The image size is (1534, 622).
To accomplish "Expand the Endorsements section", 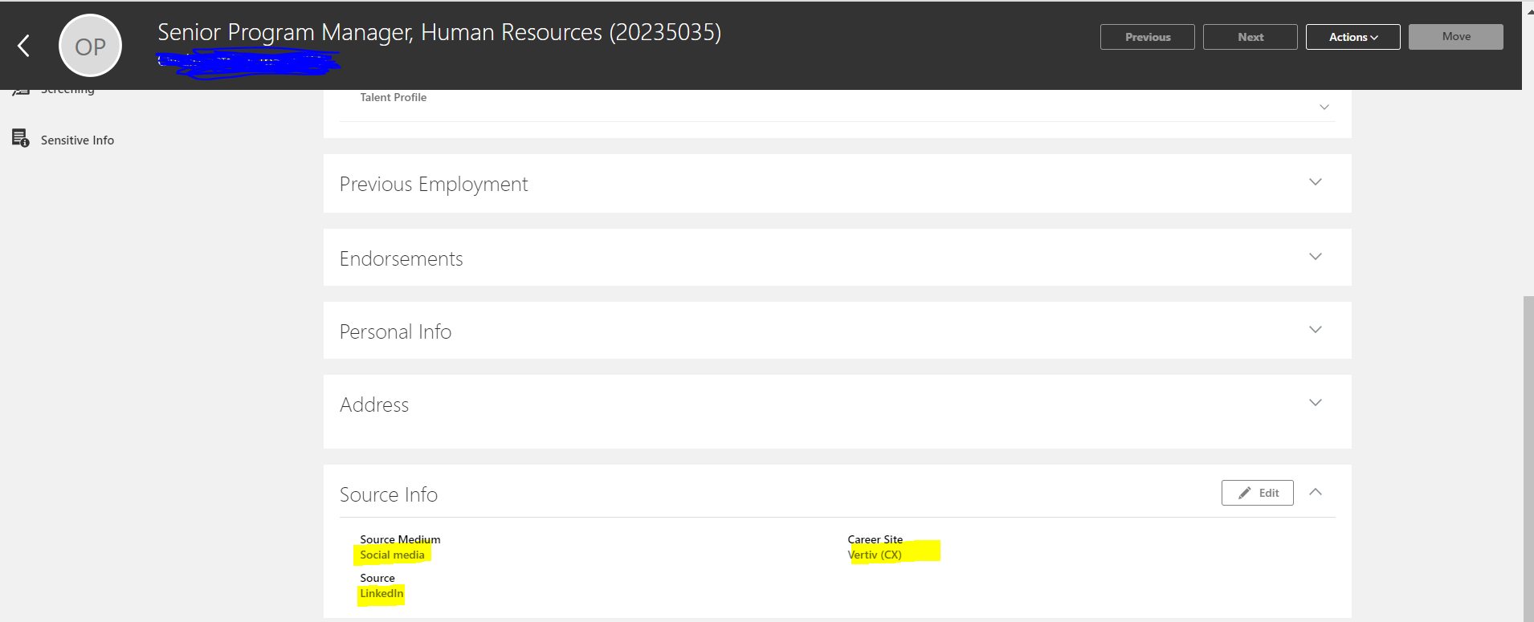I will (x=1315, y=257).
